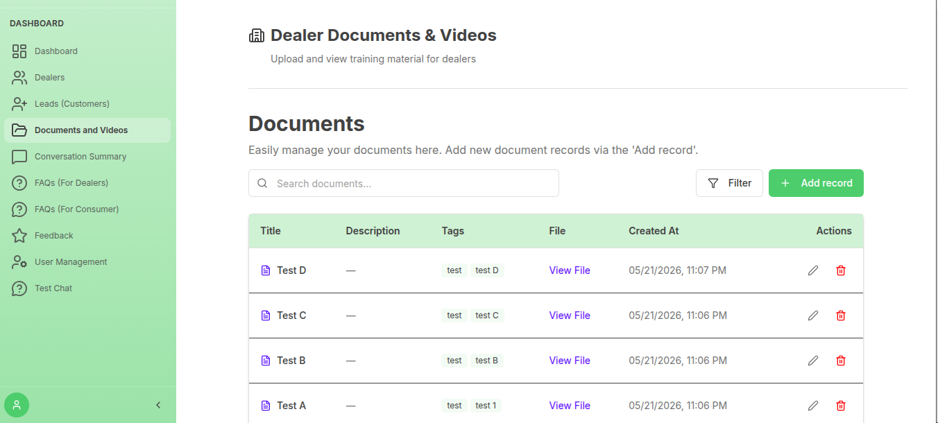Click the Documents and Videos folder icon
Screen dimensions: 938x423
pyautogui.click(x=19, y=130)
